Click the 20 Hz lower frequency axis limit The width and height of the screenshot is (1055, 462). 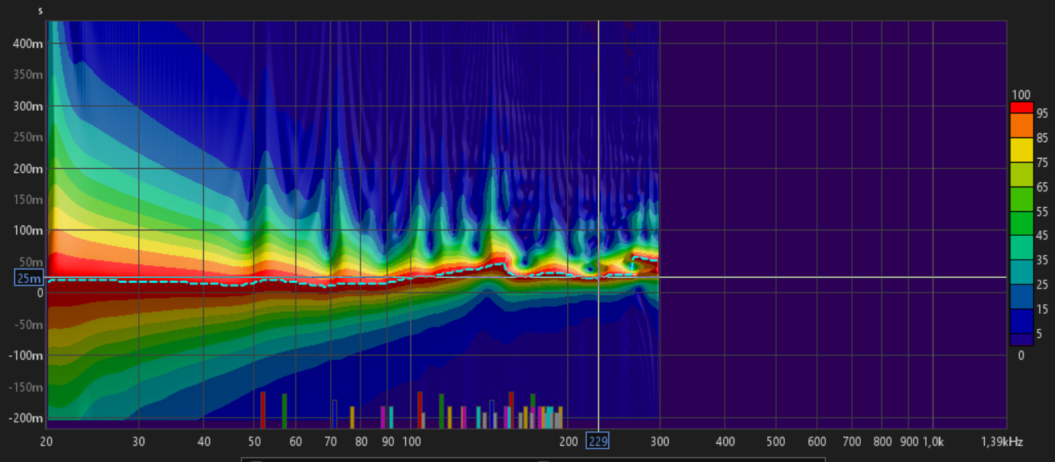point(46,441)
